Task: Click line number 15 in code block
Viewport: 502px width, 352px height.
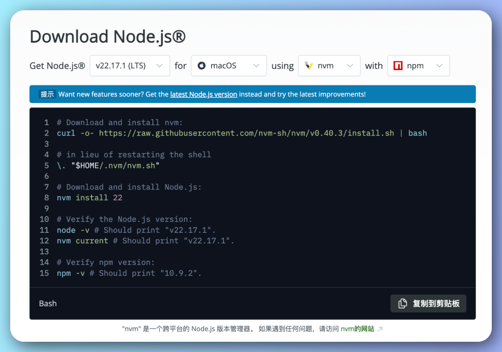Action: (x=44, y=273)
